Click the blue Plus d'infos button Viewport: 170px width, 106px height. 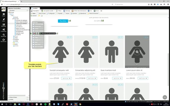pos(63,21)
